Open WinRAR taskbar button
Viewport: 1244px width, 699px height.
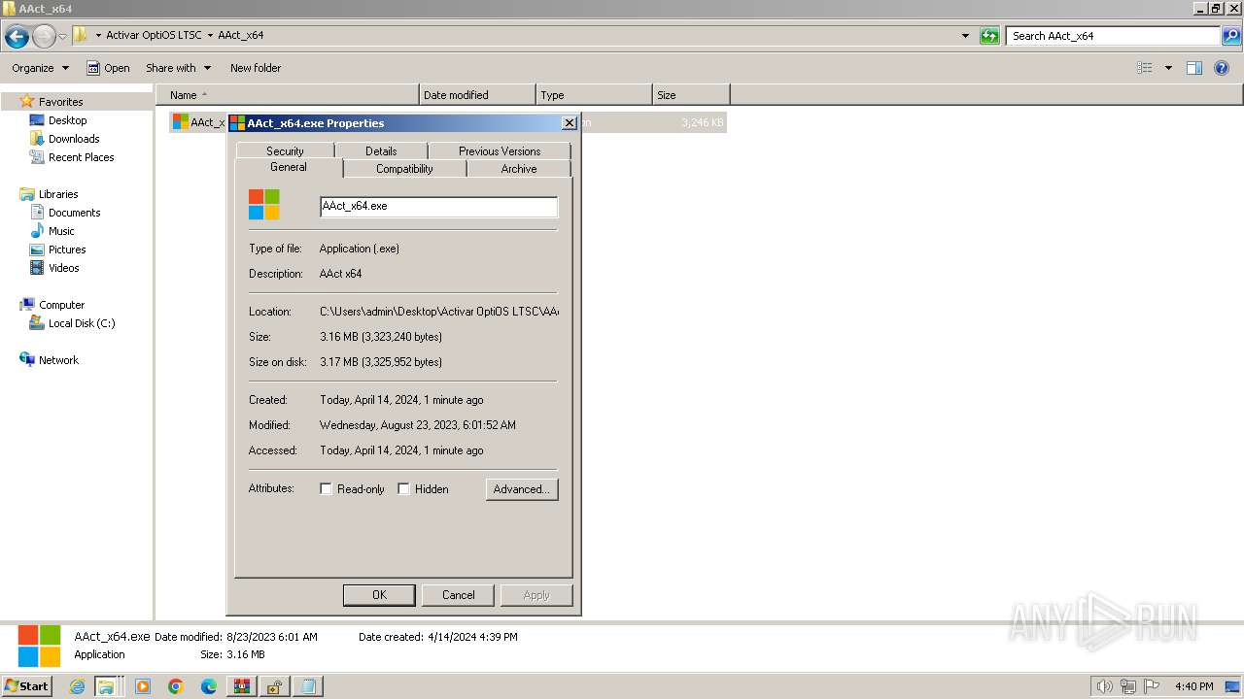[241, 686]
